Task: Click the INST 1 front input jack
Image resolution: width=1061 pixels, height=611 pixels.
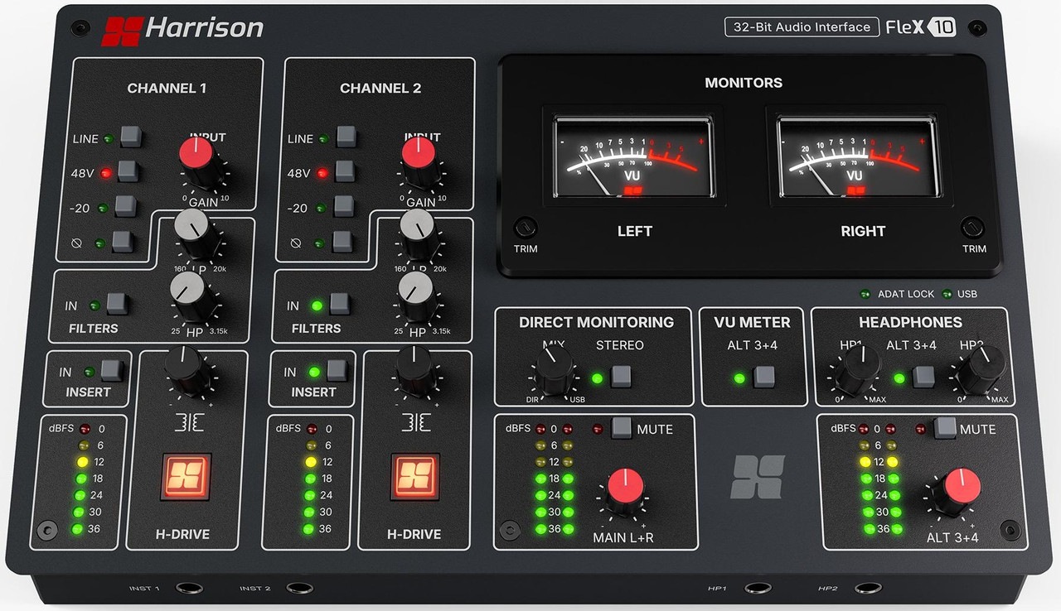Action: (191, 589)
